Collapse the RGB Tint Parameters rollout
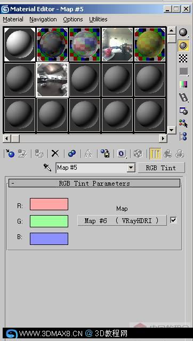This screenshot has width=193, height=341. (x=94, y=184)
